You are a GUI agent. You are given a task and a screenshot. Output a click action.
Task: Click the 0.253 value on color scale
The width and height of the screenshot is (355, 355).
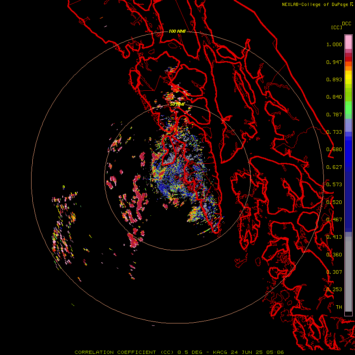[334, 290]
